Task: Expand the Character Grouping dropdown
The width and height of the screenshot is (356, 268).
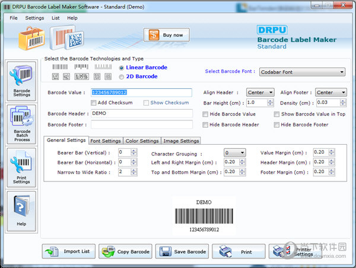Action: 234,153
